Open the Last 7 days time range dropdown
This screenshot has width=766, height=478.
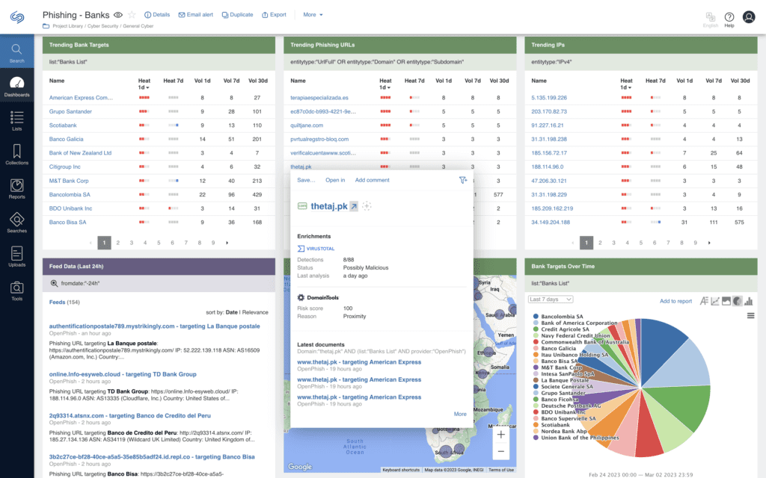pos(551,299)
